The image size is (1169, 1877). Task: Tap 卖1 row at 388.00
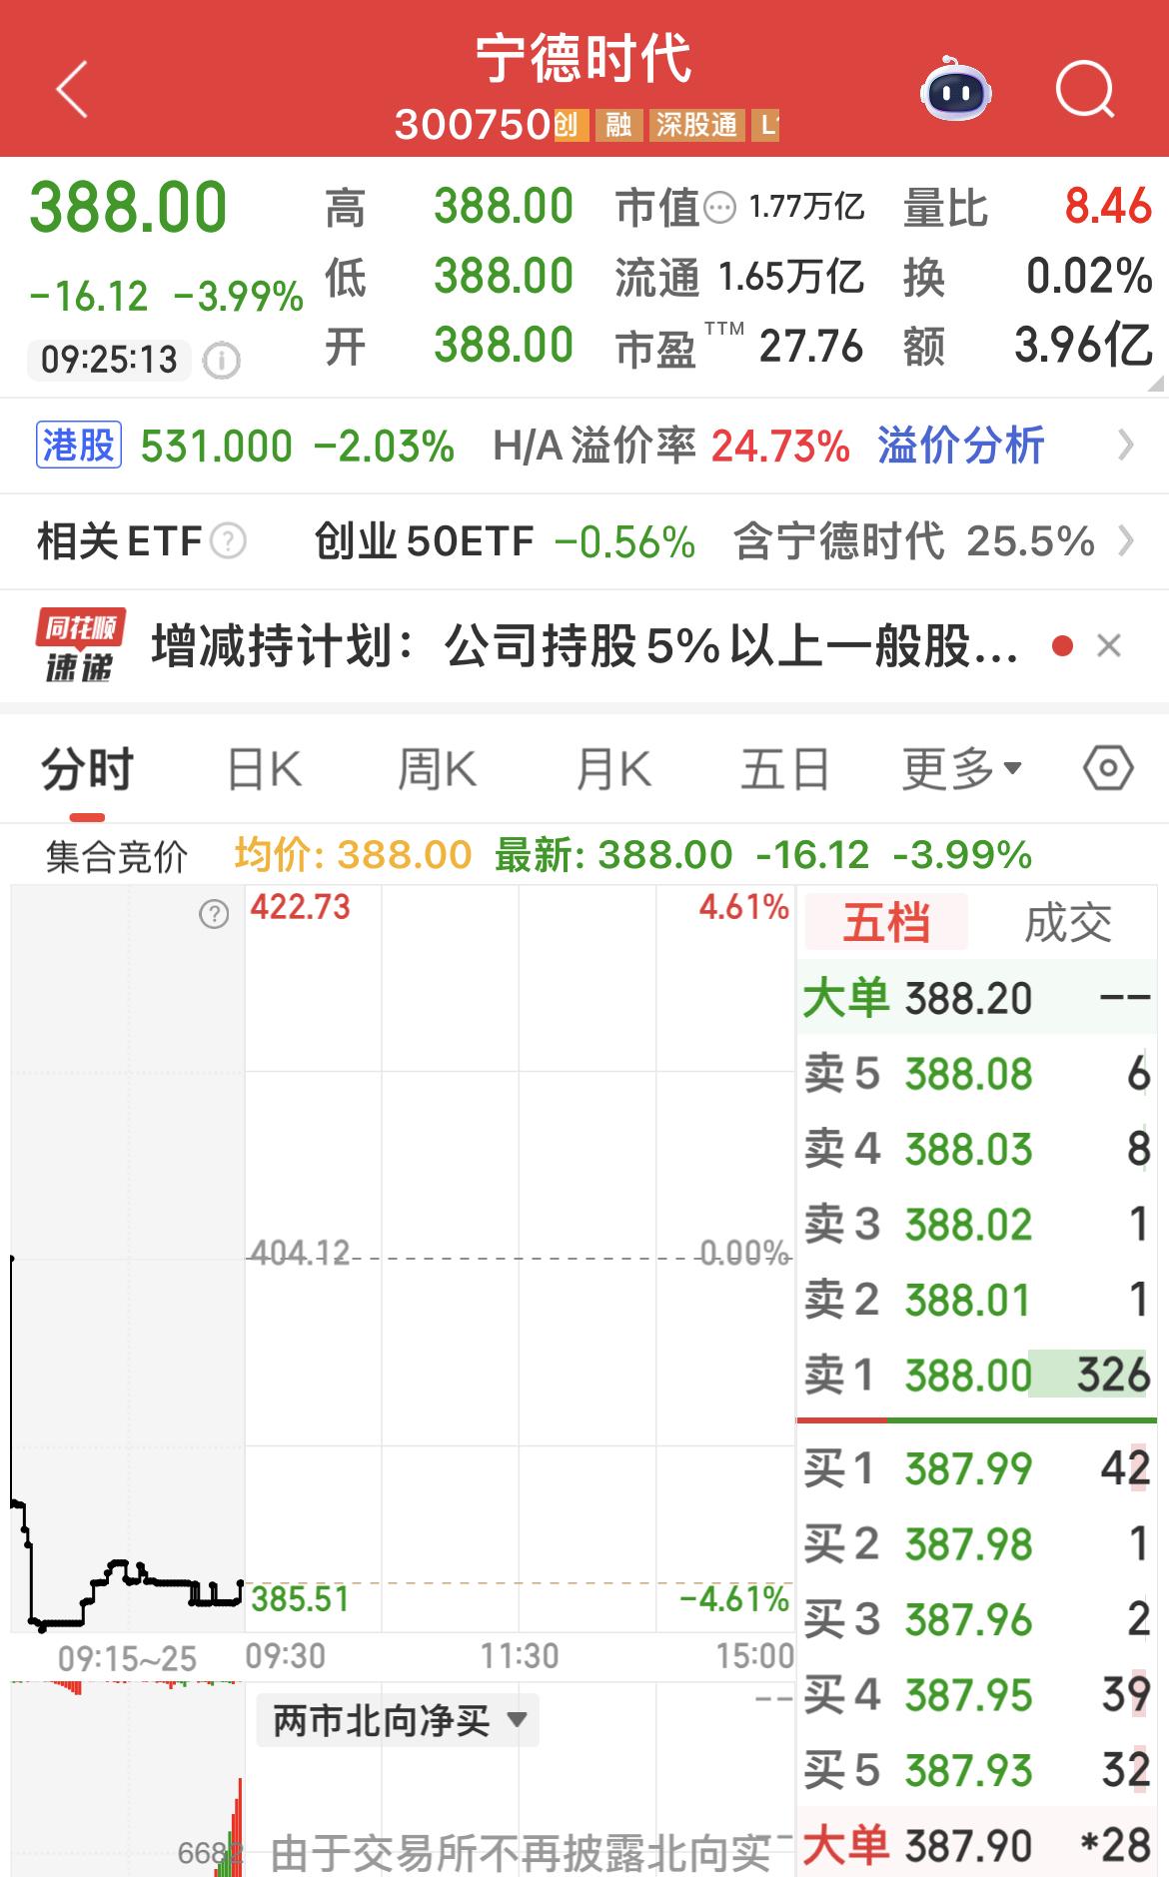(x=976, y=1376)
